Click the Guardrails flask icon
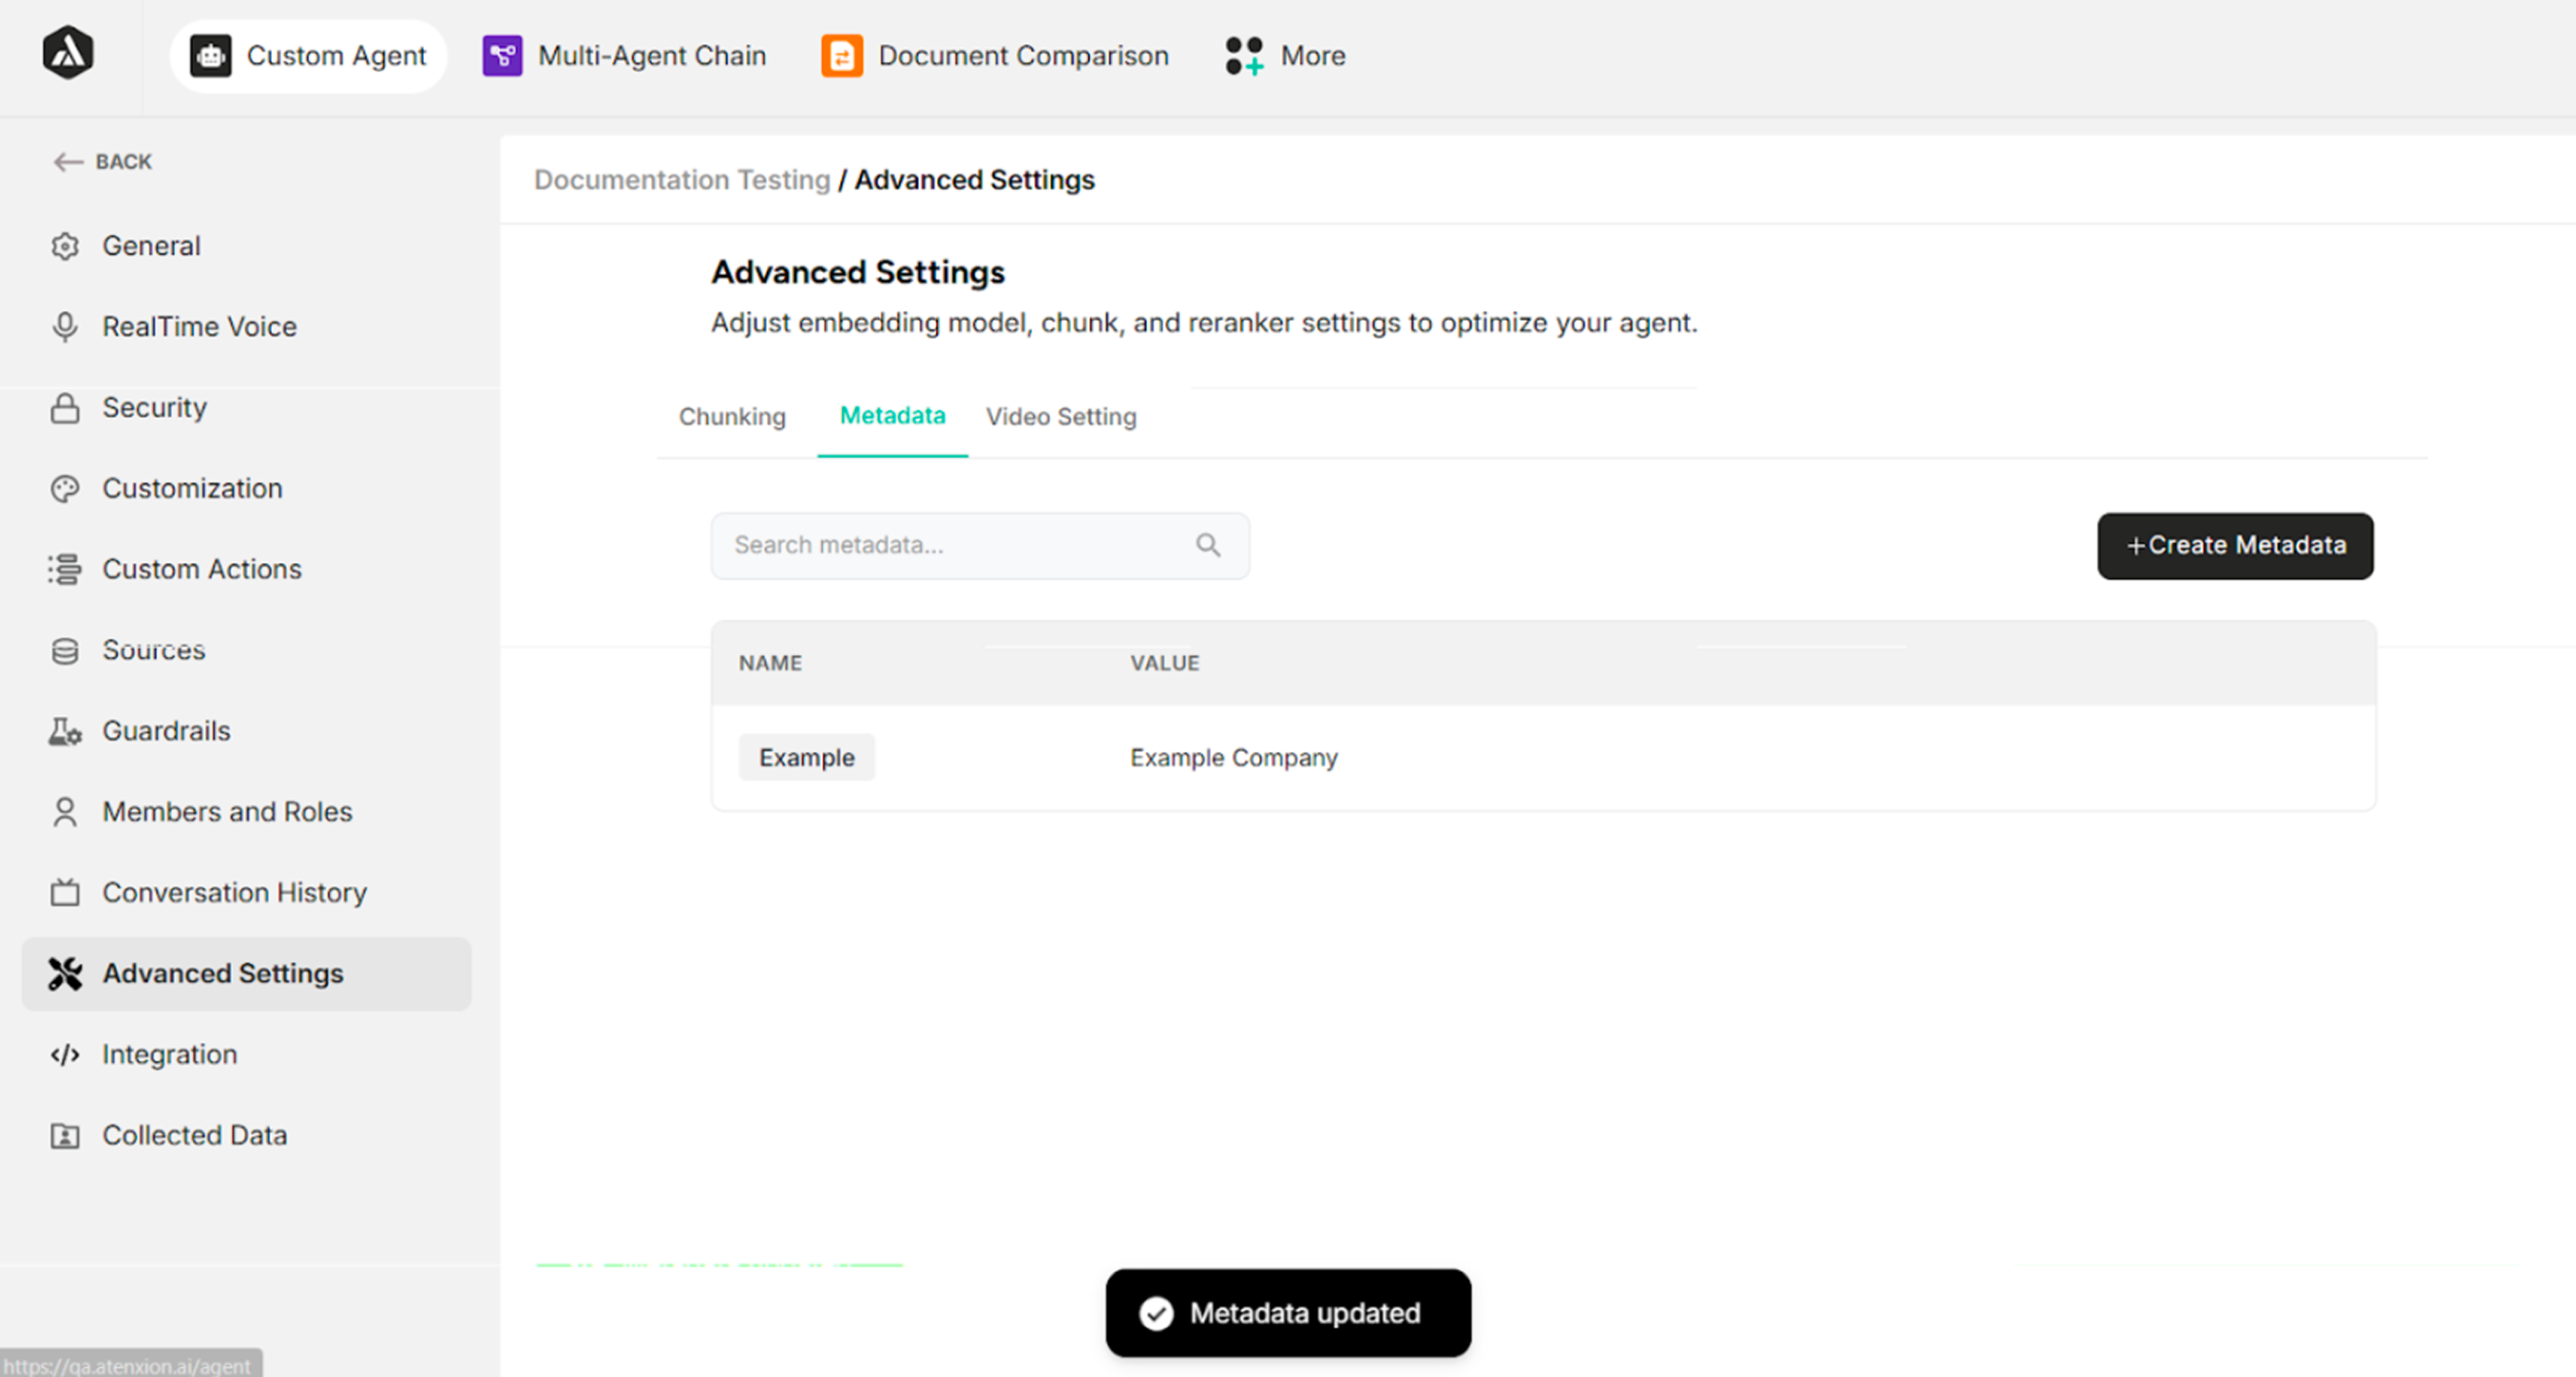This screenshot has height=1377, width=2576. pos(65,732)
